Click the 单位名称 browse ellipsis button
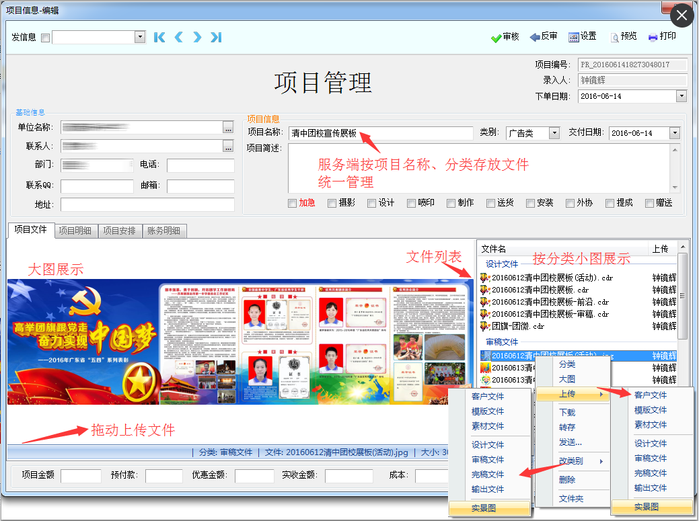The width and height of the screenshot is (699, 521). (x=228, y=128)
